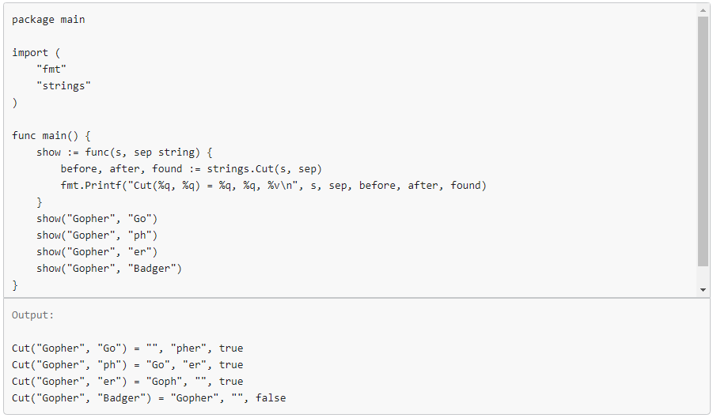Screen dimensions: 713x418
Task: Click the func main() declaration
Action: pyautogui.click(x=51, y=136)
